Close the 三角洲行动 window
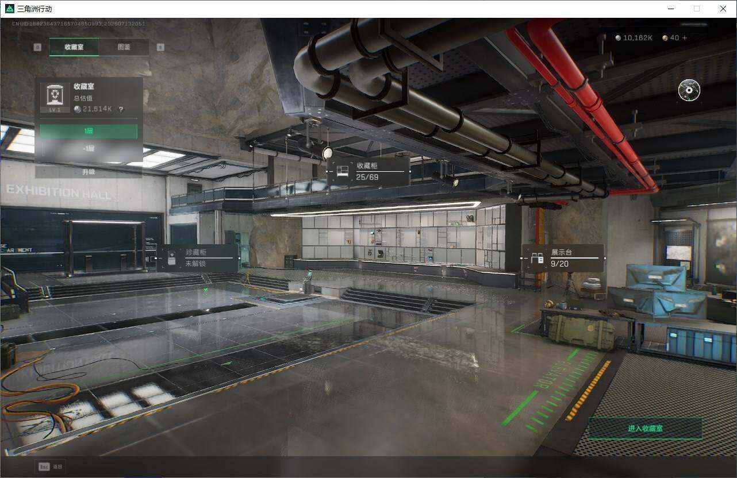Image resolution: width=737 pixels, height=478 pixels. coord(723,9)
